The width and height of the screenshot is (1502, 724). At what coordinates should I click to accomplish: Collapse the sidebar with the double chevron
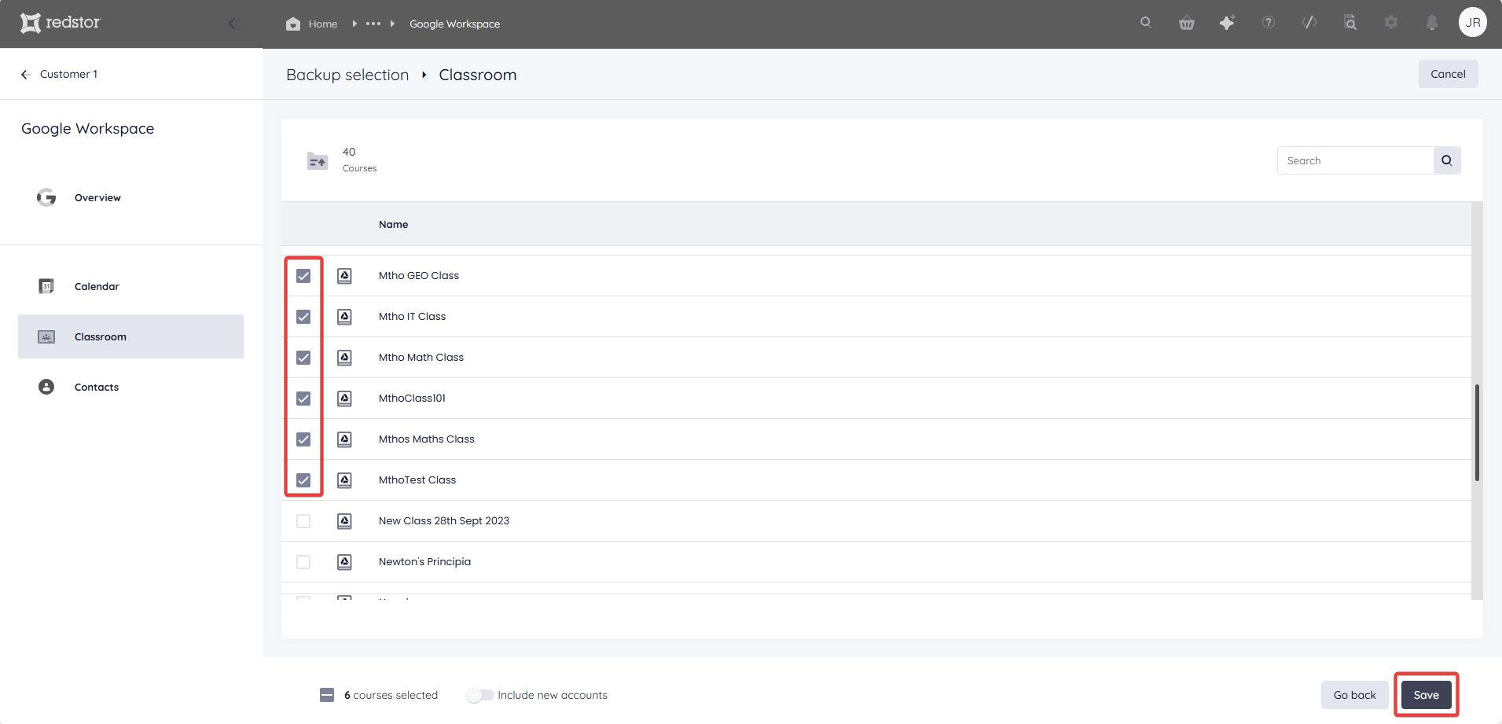tap(233, 24)
